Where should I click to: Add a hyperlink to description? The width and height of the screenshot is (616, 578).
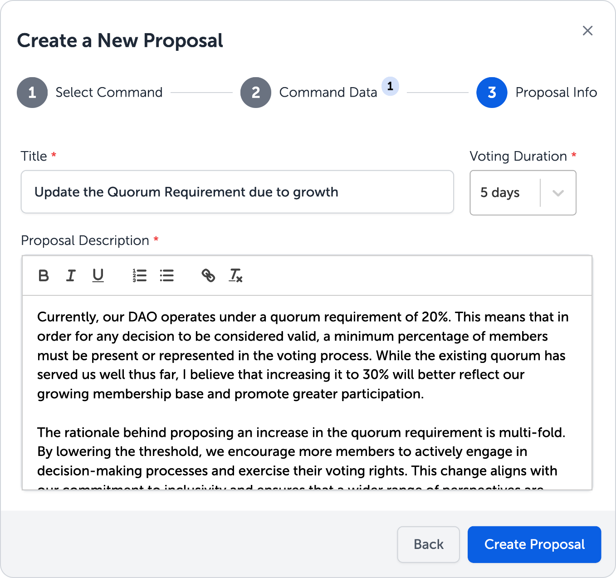click(x=208, y=275)
